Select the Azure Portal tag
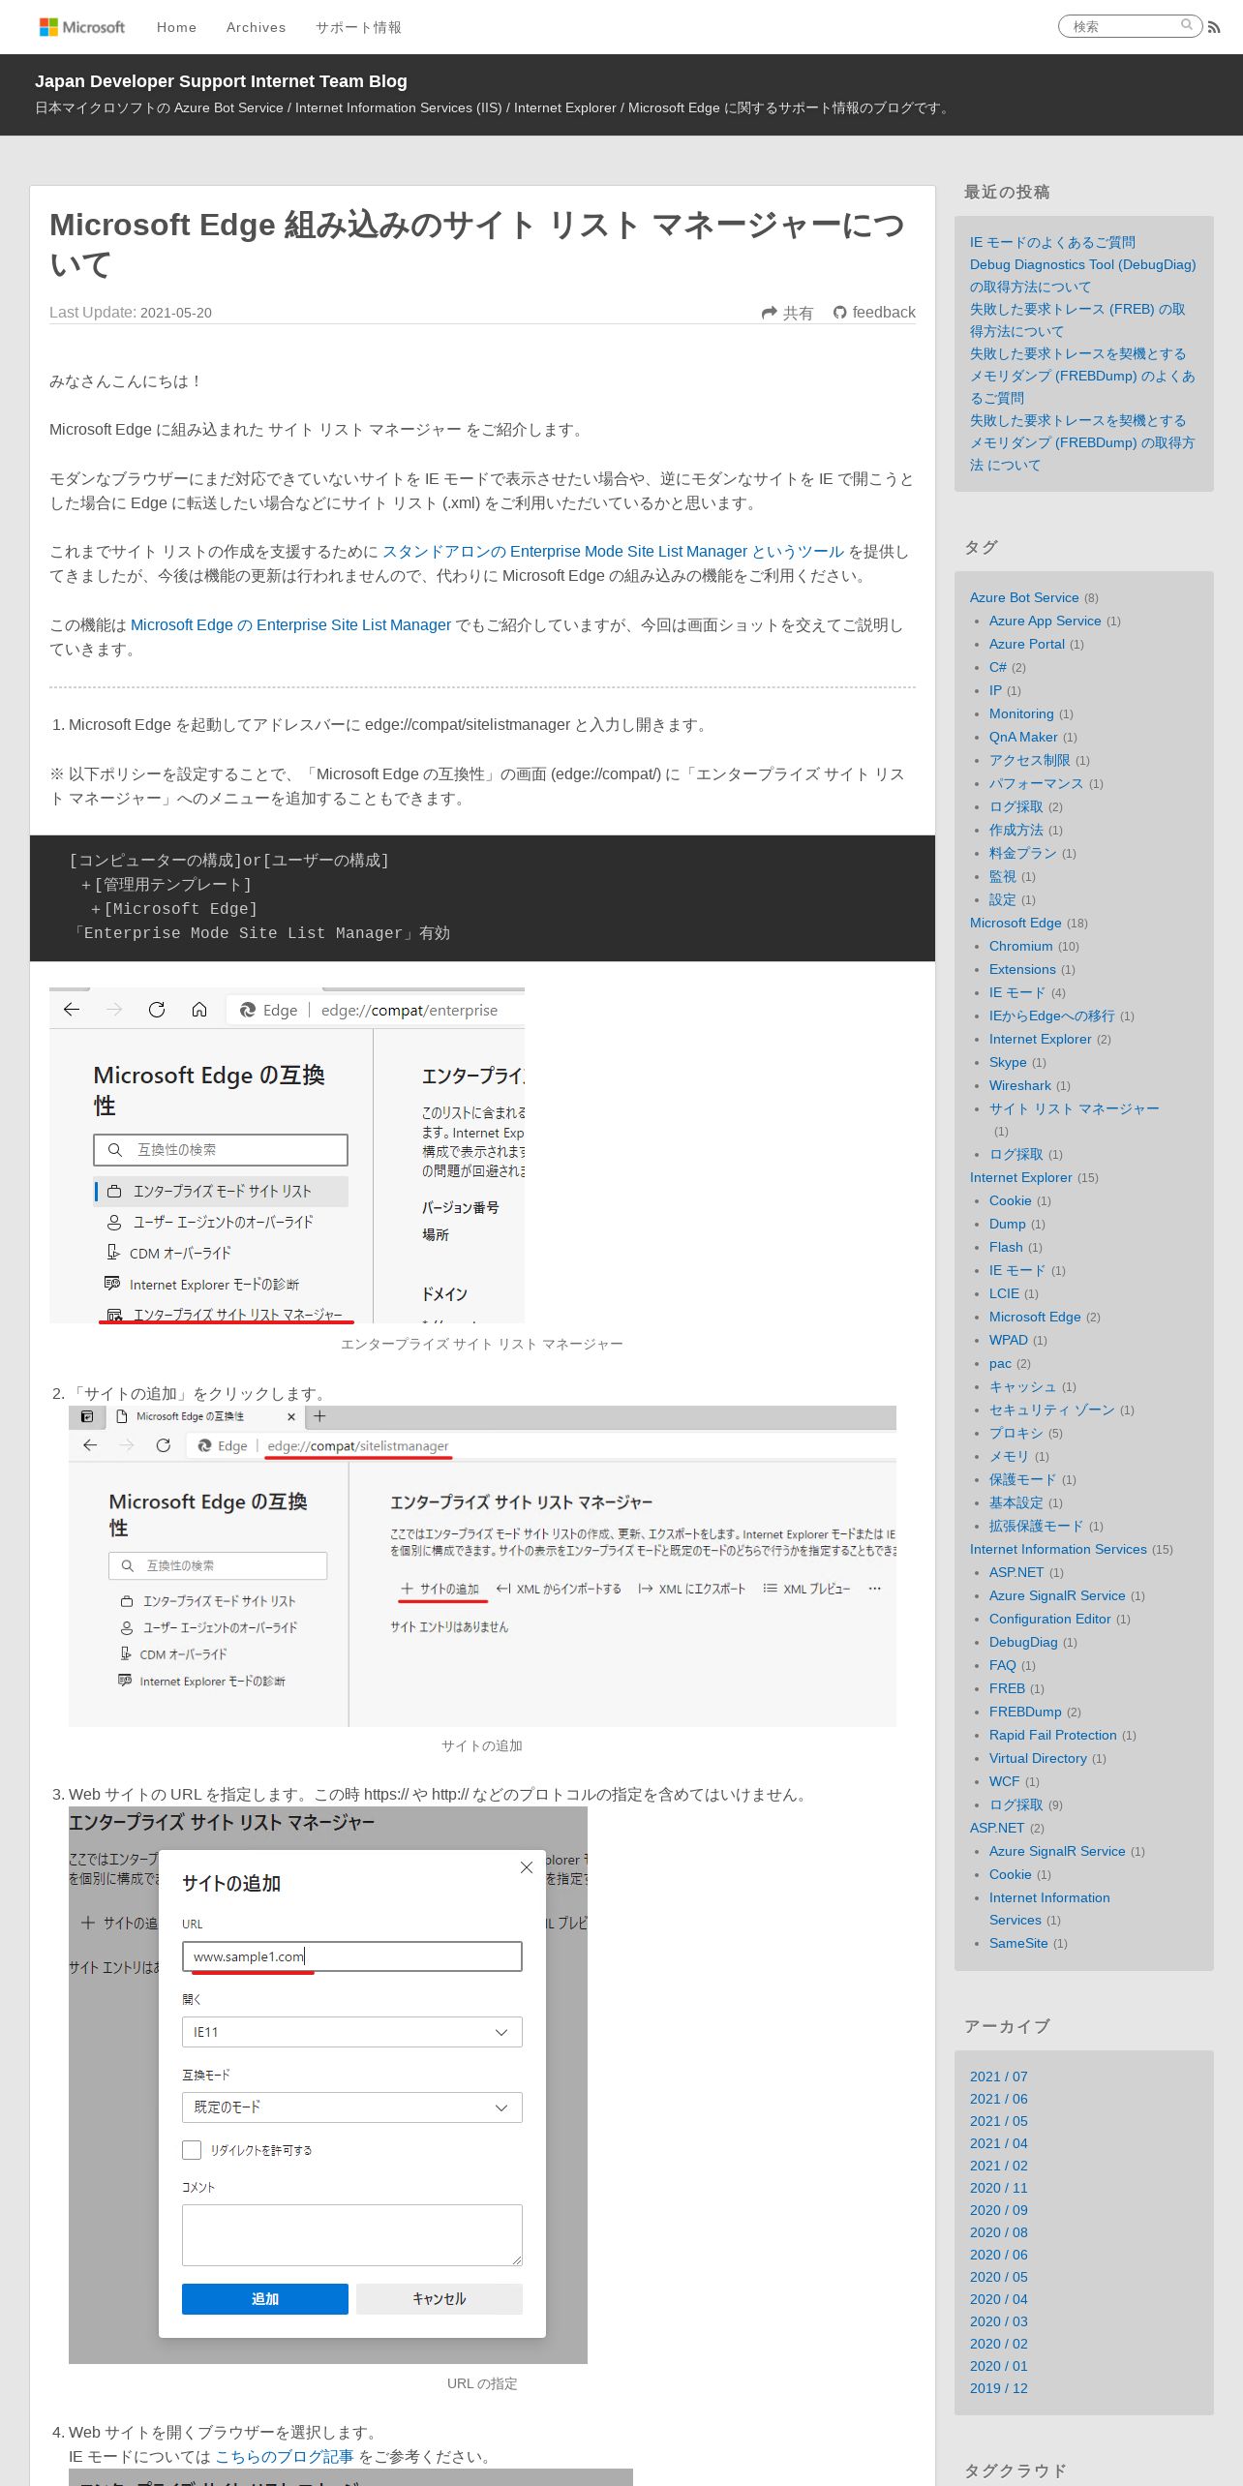Viewport: 1243px width, 2486px height. point(1026,644)
